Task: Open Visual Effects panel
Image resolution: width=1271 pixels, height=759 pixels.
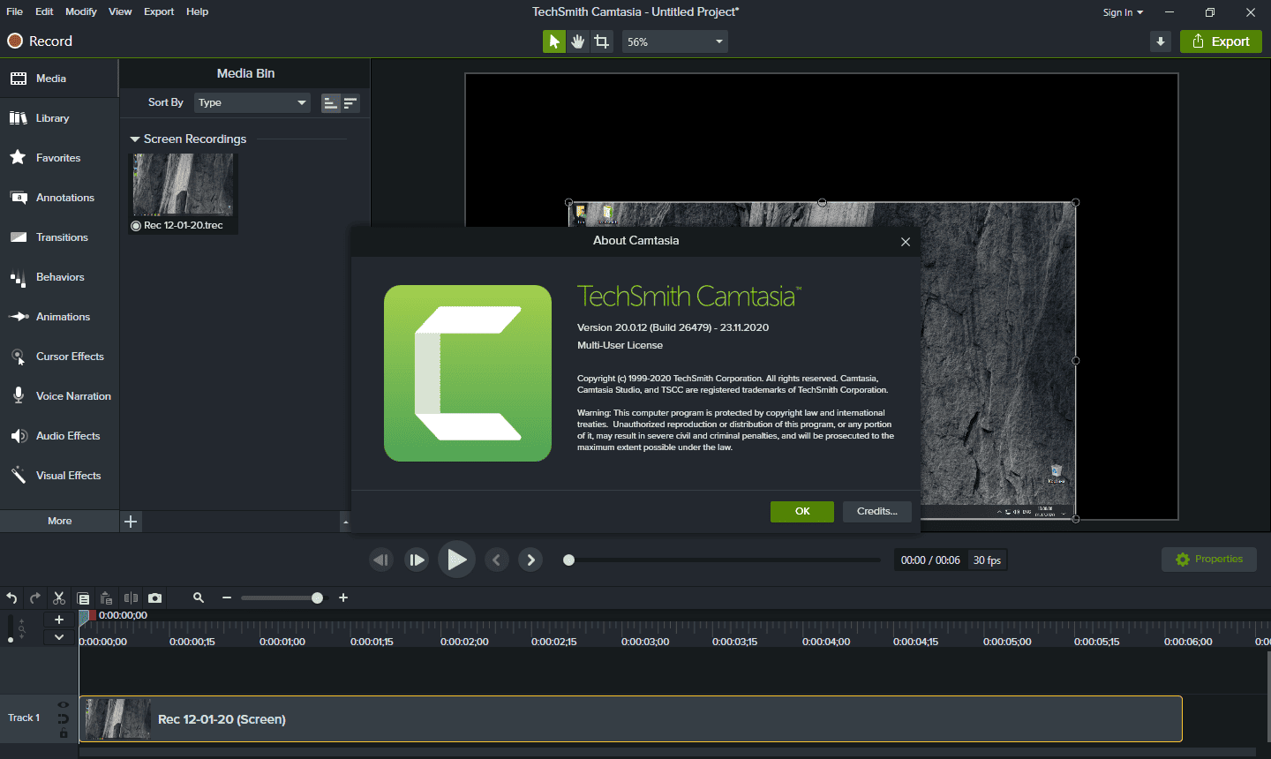Action: 59,476
